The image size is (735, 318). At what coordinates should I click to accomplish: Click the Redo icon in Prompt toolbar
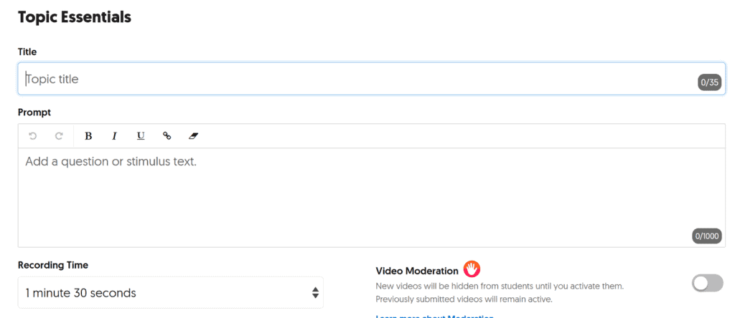pos(59,136)
